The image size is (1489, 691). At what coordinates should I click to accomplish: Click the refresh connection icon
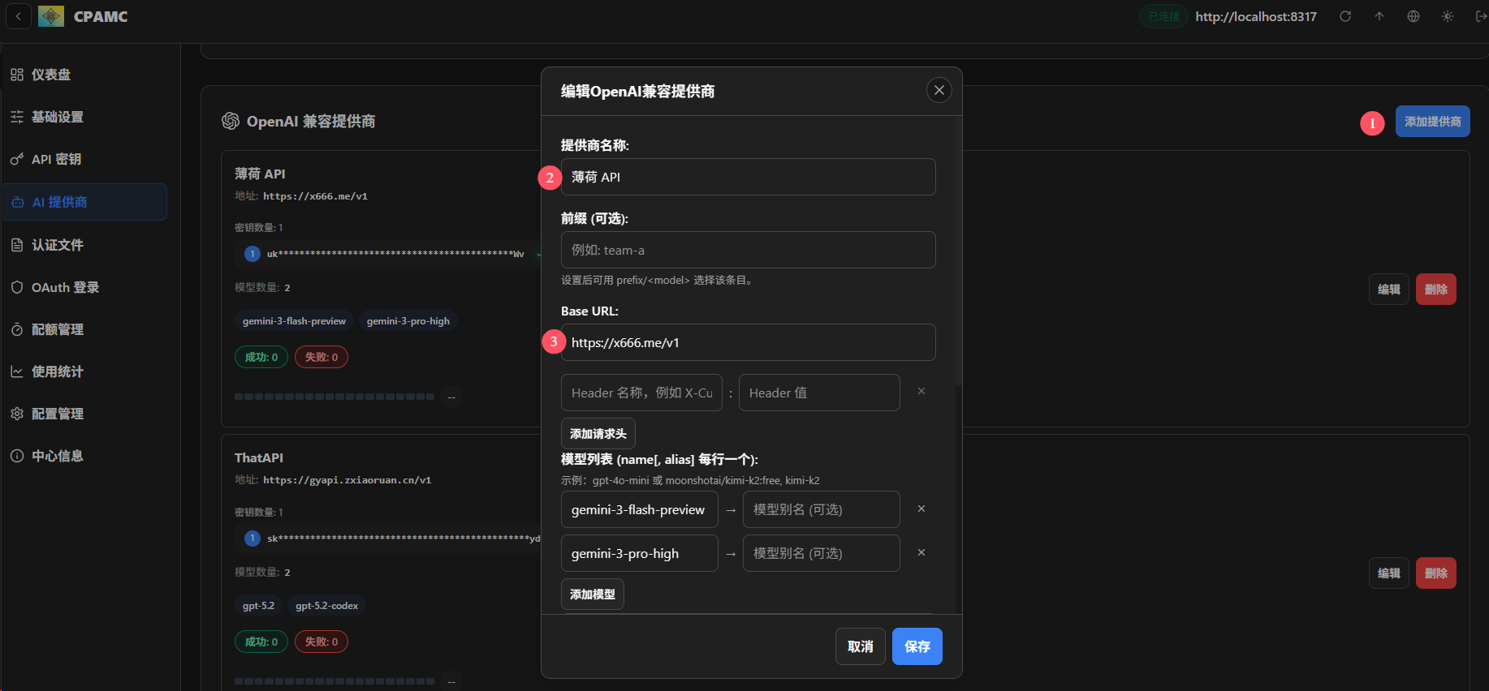point(1345,16)
